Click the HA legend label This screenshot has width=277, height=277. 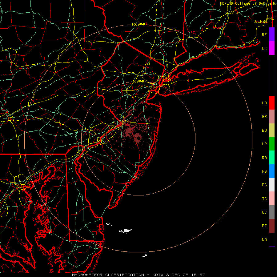tap(264, 103)
